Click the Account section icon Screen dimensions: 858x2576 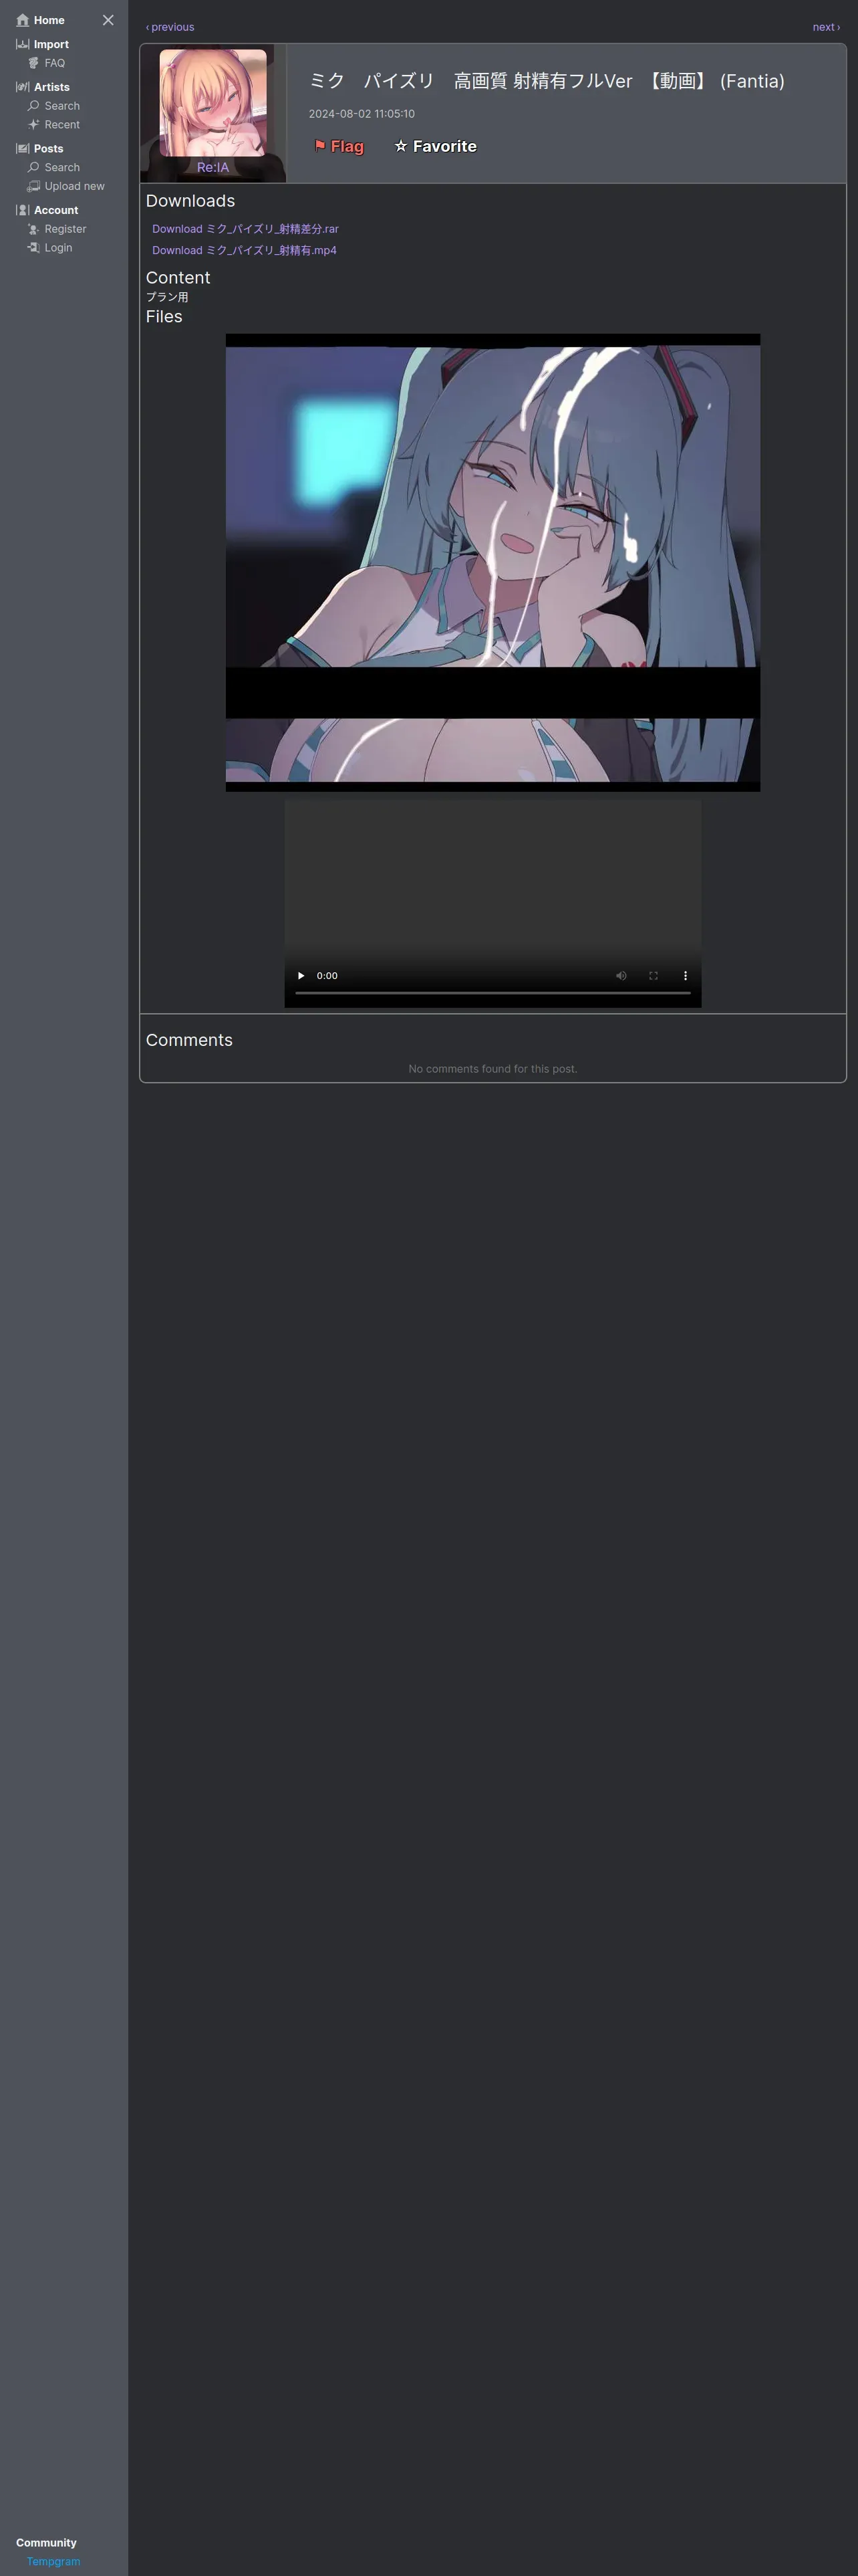(23, 210)
